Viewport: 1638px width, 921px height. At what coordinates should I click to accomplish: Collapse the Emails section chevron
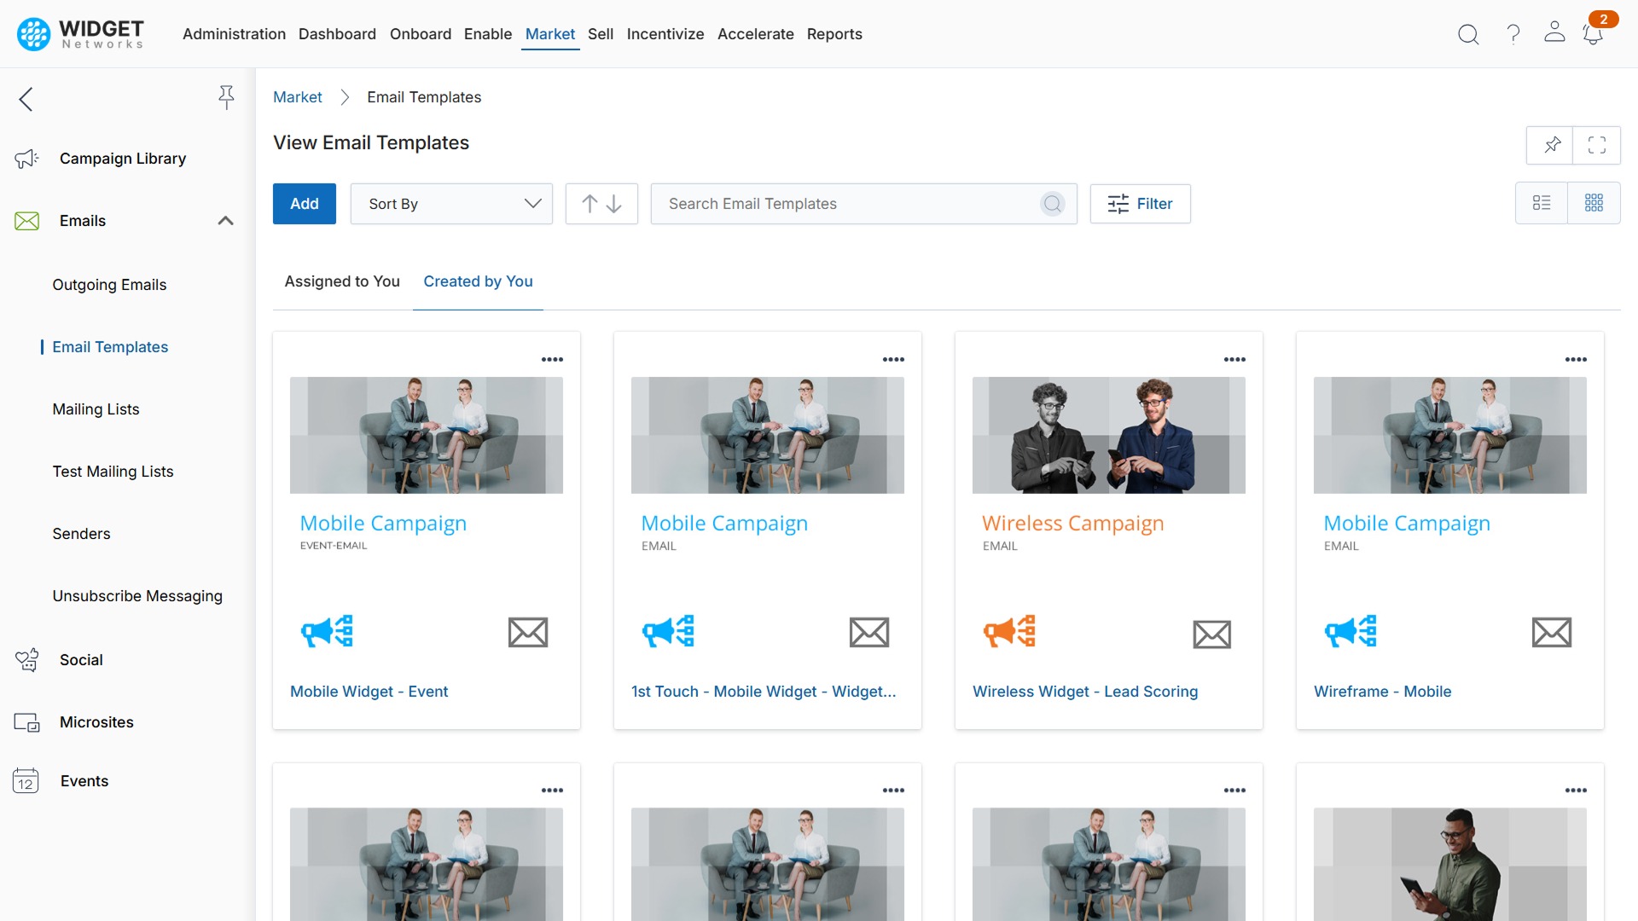point(225,220)
